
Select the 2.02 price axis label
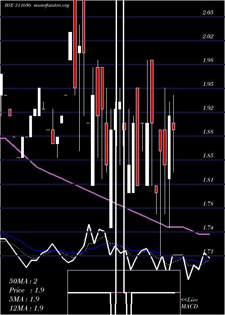(x=208, y=36)
